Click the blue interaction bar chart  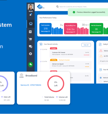pos(57,31)
